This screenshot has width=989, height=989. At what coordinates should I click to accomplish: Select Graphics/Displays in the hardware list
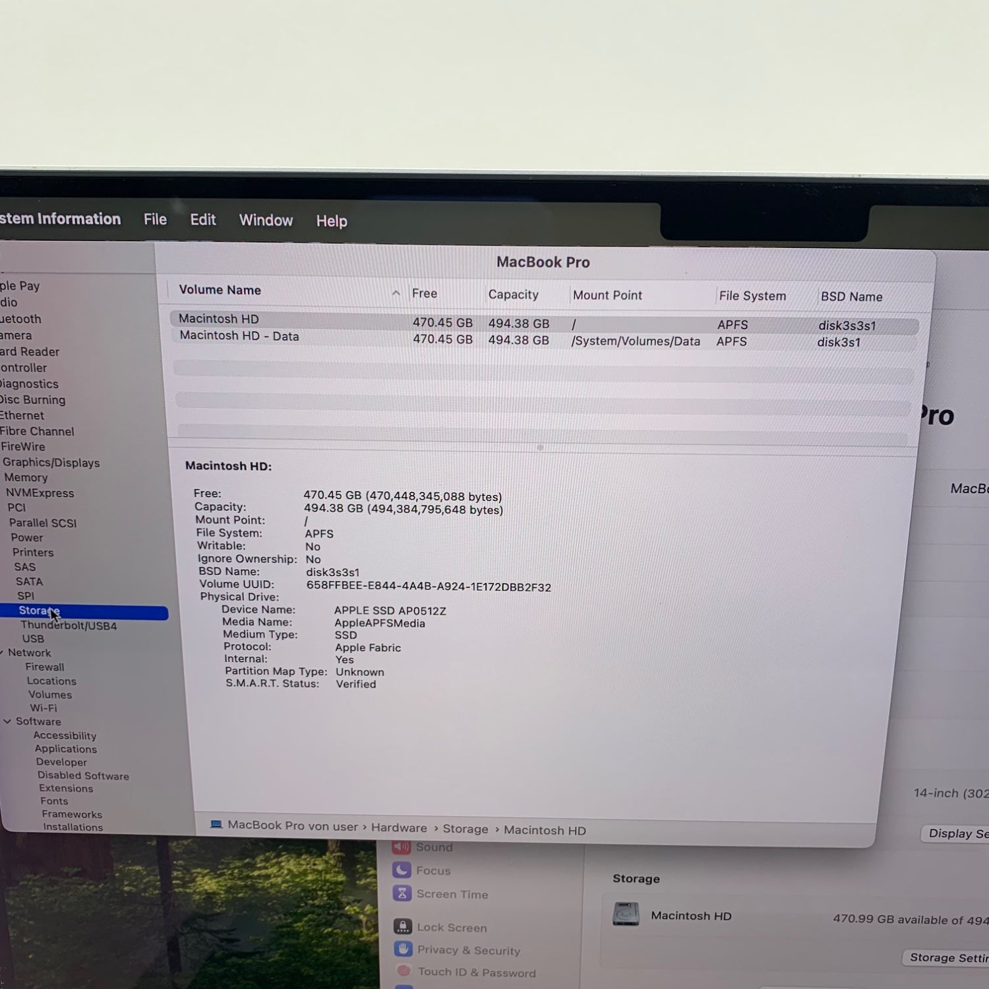51,463
